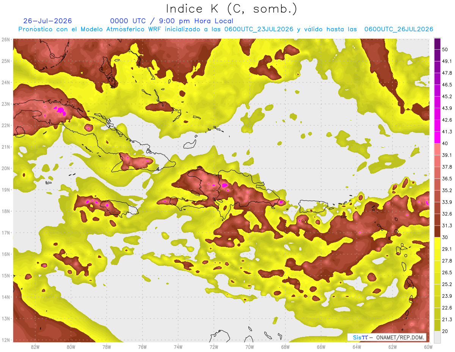Click the longitude label "66W"
Viewport: 455px width, 352px height.
321,347
